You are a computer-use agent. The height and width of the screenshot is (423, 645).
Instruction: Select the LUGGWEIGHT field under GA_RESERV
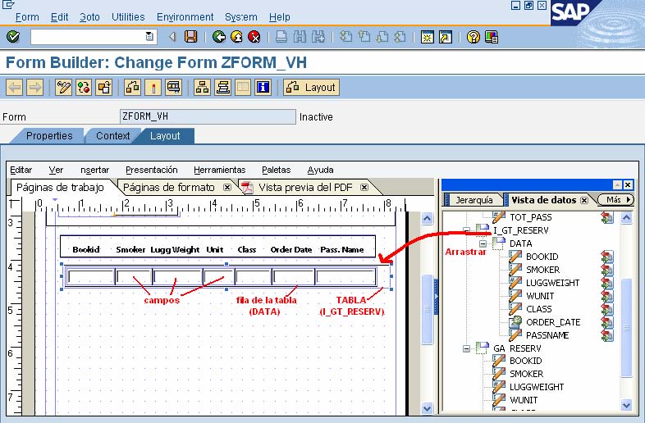tap(537, 387)
